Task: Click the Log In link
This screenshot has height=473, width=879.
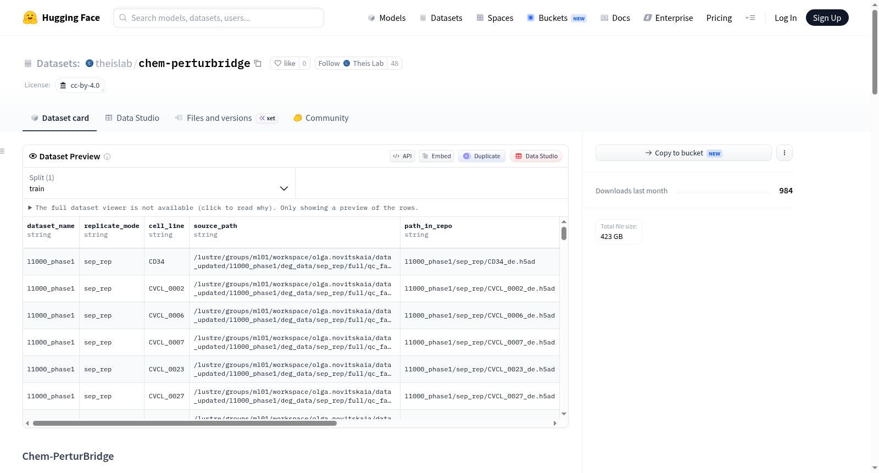Action: tap(786, 18)
